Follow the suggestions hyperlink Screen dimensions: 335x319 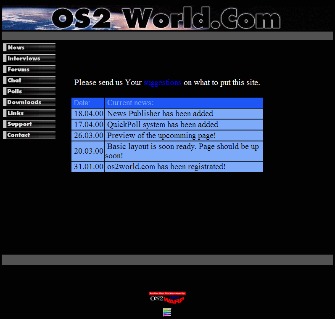(162, 82)
